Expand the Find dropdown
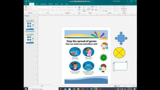Screen dimensions: 160x90 coord(126,7)
